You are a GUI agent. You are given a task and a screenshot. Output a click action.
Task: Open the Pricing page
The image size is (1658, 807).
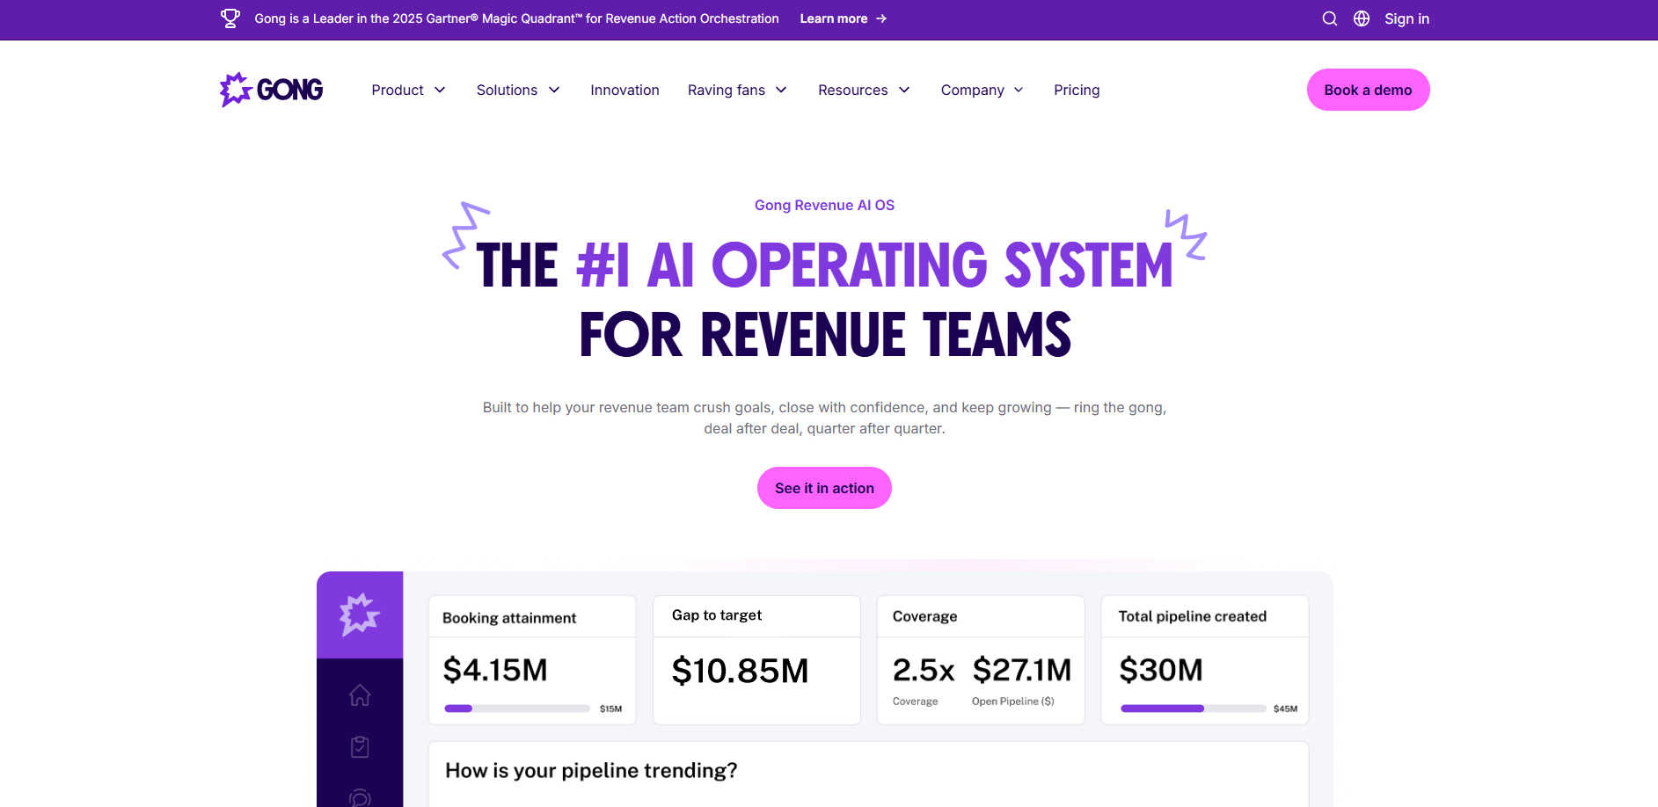(1077, 90)
